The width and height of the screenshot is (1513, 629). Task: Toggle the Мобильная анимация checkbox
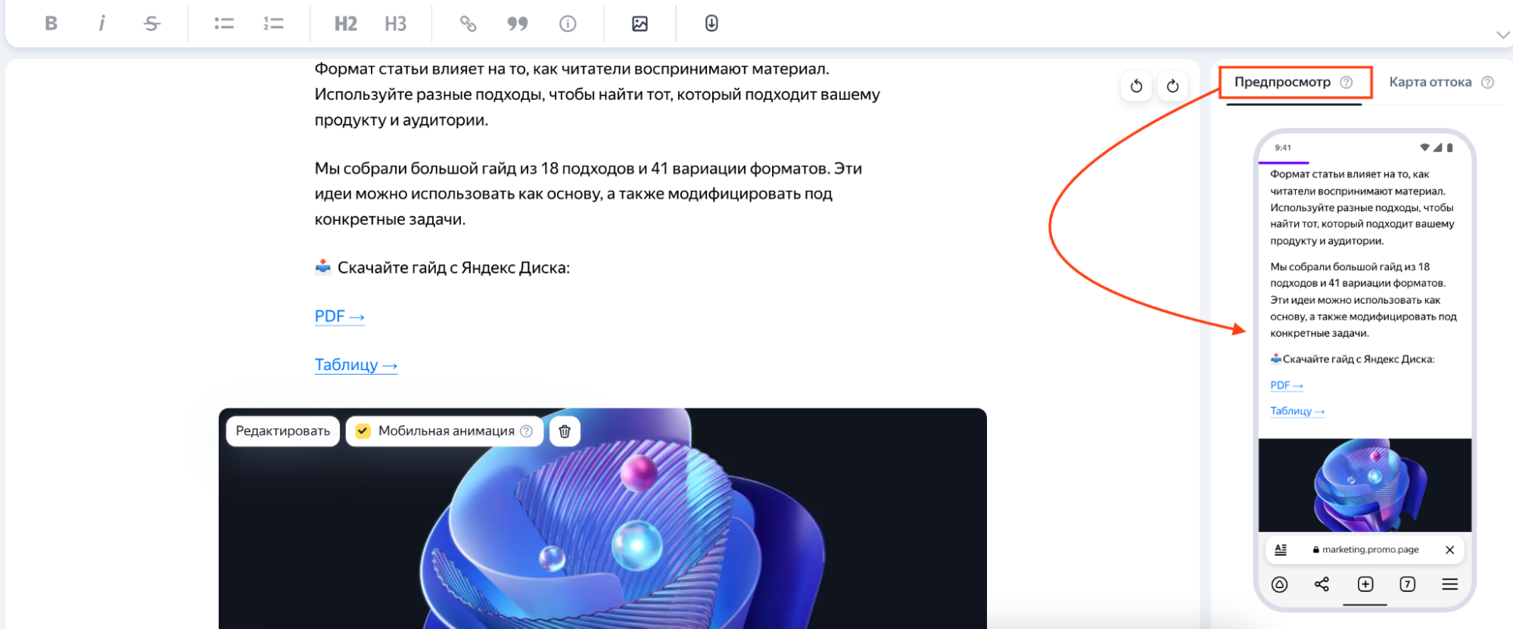point(363,431)
